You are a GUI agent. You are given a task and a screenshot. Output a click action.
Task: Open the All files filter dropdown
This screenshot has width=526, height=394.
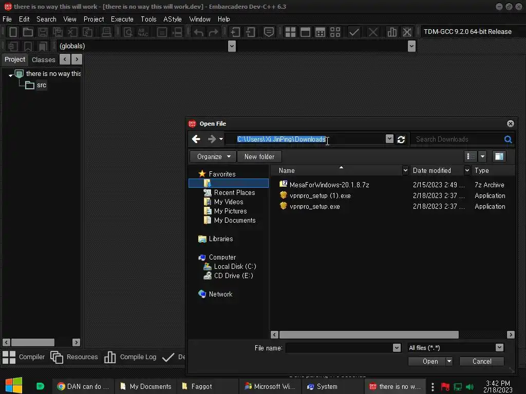click(499, 348)
